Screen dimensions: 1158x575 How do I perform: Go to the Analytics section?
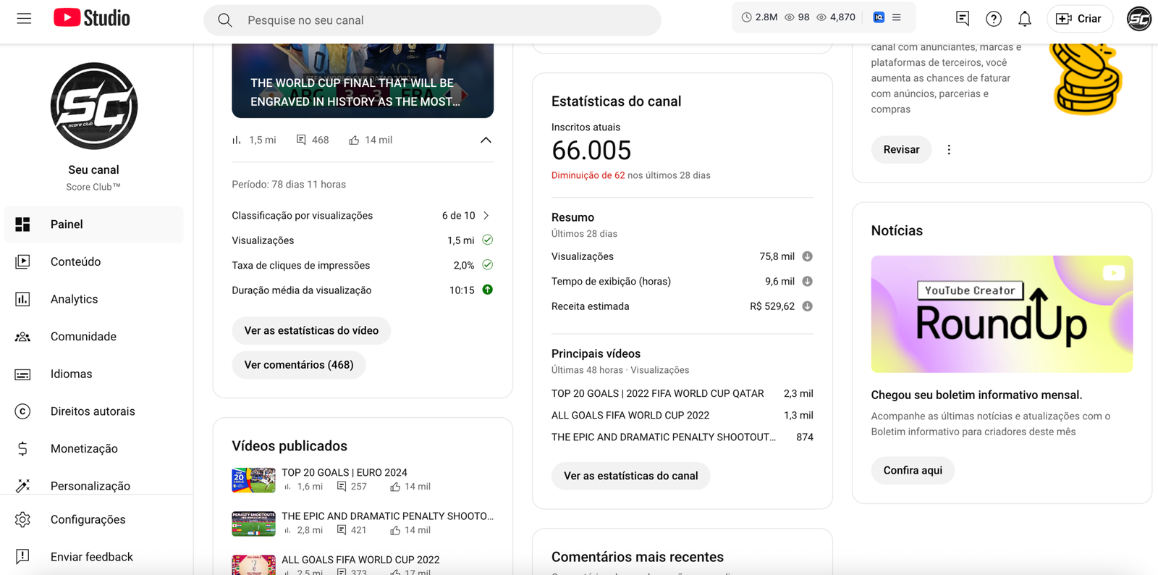[x=74, y=299]
